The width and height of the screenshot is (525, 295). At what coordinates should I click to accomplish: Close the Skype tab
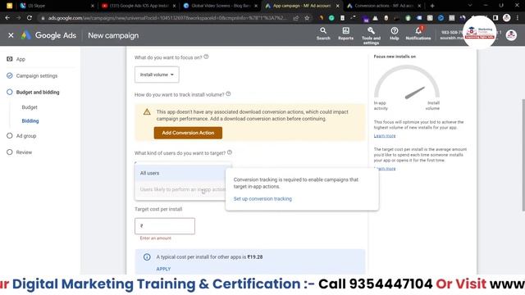tap(93, 6)
